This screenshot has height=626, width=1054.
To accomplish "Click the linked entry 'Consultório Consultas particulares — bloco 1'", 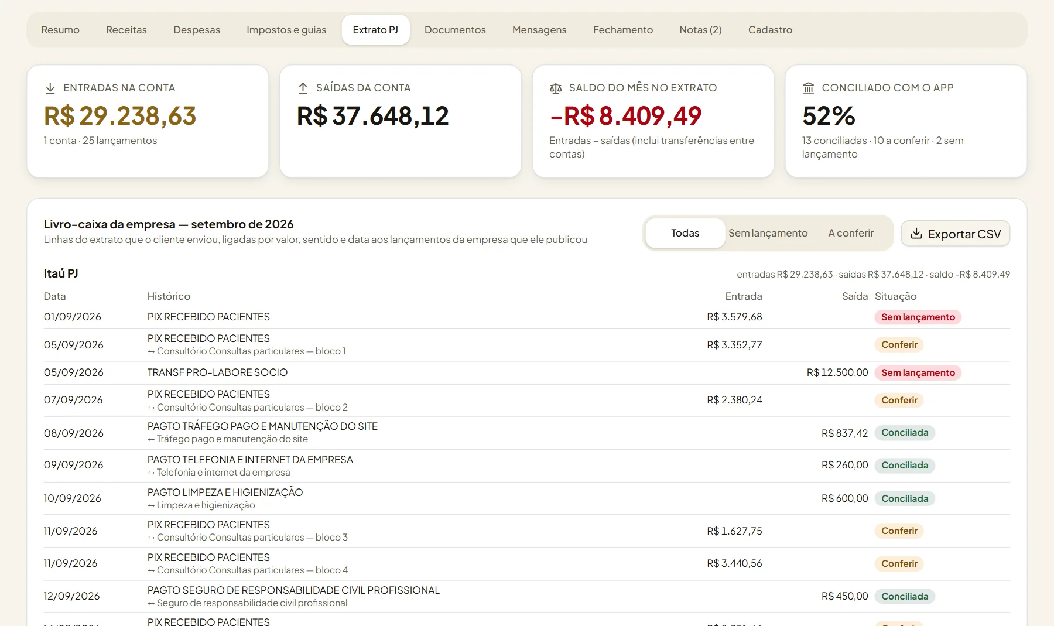I will [x=247, y=351].
